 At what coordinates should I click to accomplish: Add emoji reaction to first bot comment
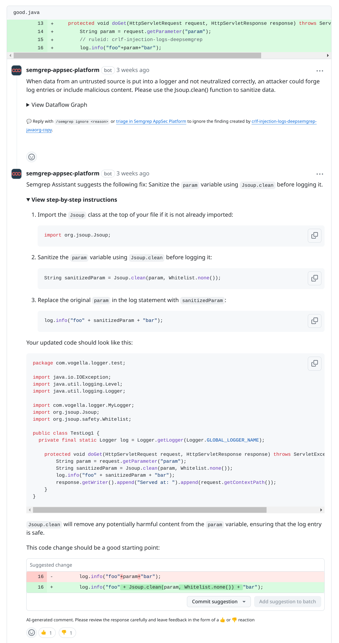(31, 157)
